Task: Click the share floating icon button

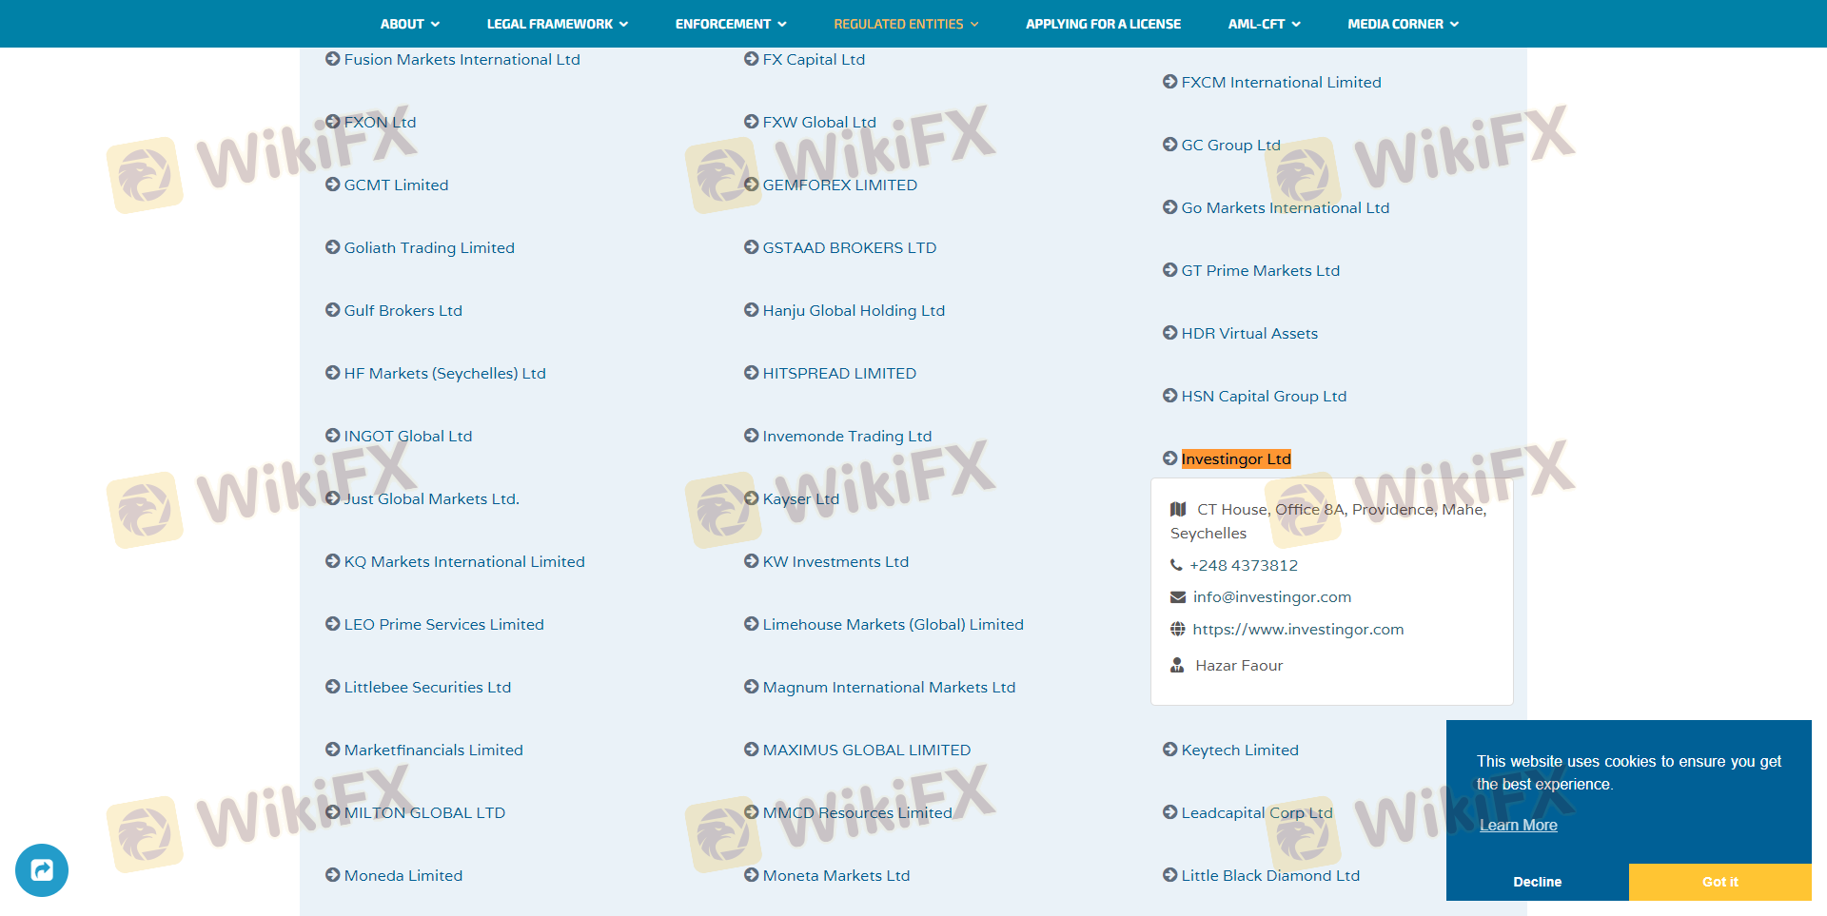Action: (42, 870)
